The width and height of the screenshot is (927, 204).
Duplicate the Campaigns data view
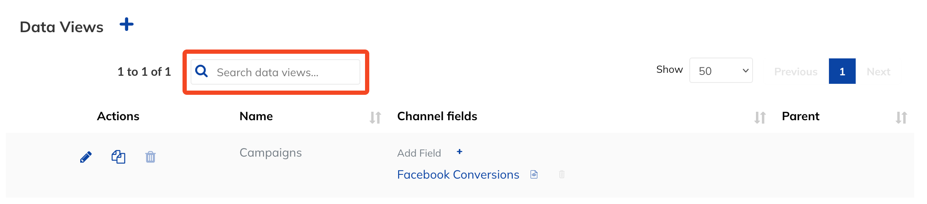click(118, 157)
